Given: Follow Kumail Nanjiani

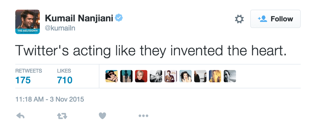Looking at the screenshot, I should tap(275, 19).
